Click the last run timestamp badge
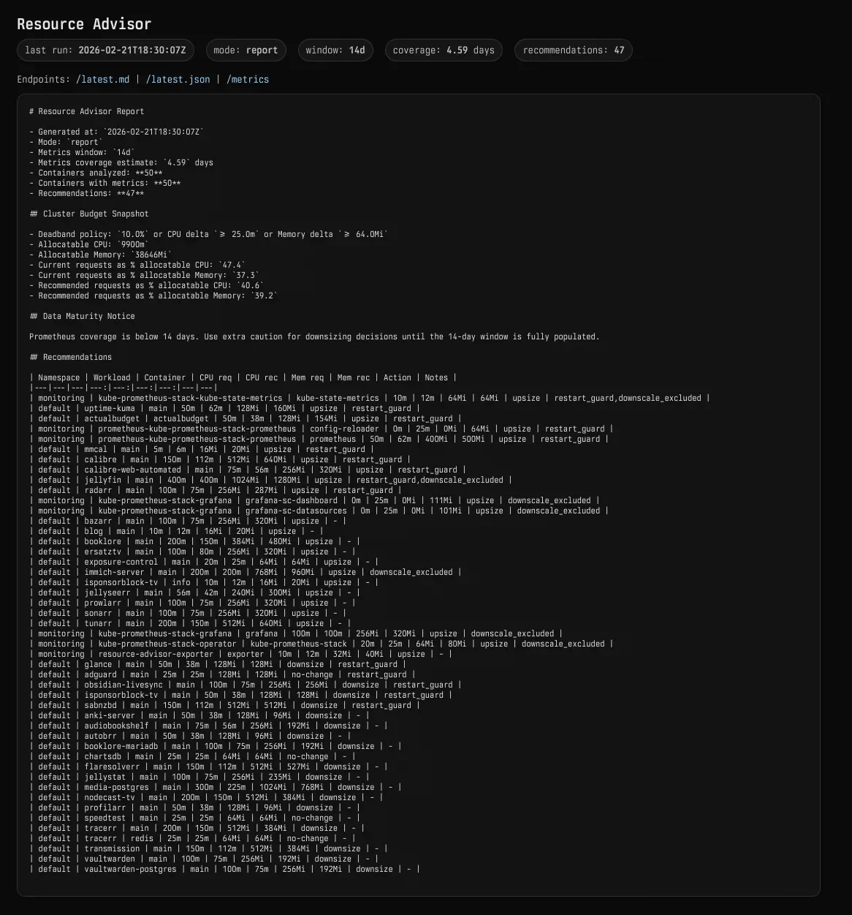852x915 pixels. coord(105,50)
